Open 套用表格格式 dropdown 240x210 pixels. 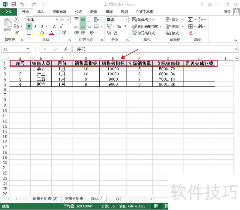146,26
